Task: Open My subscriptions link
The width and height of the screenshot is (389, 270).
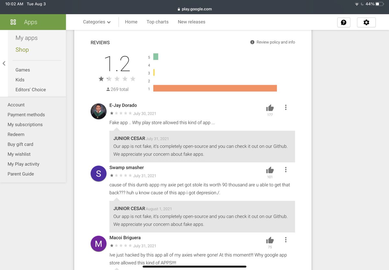Action: 25,125
